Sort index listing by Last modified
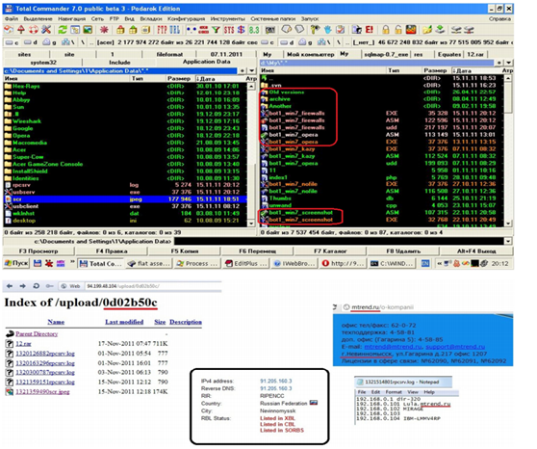The width and height of the screenshot is (537, 449). 124,322
